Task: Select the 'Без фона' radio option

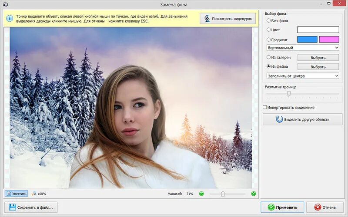Action: pyautogui.click(x=268, y=20)
